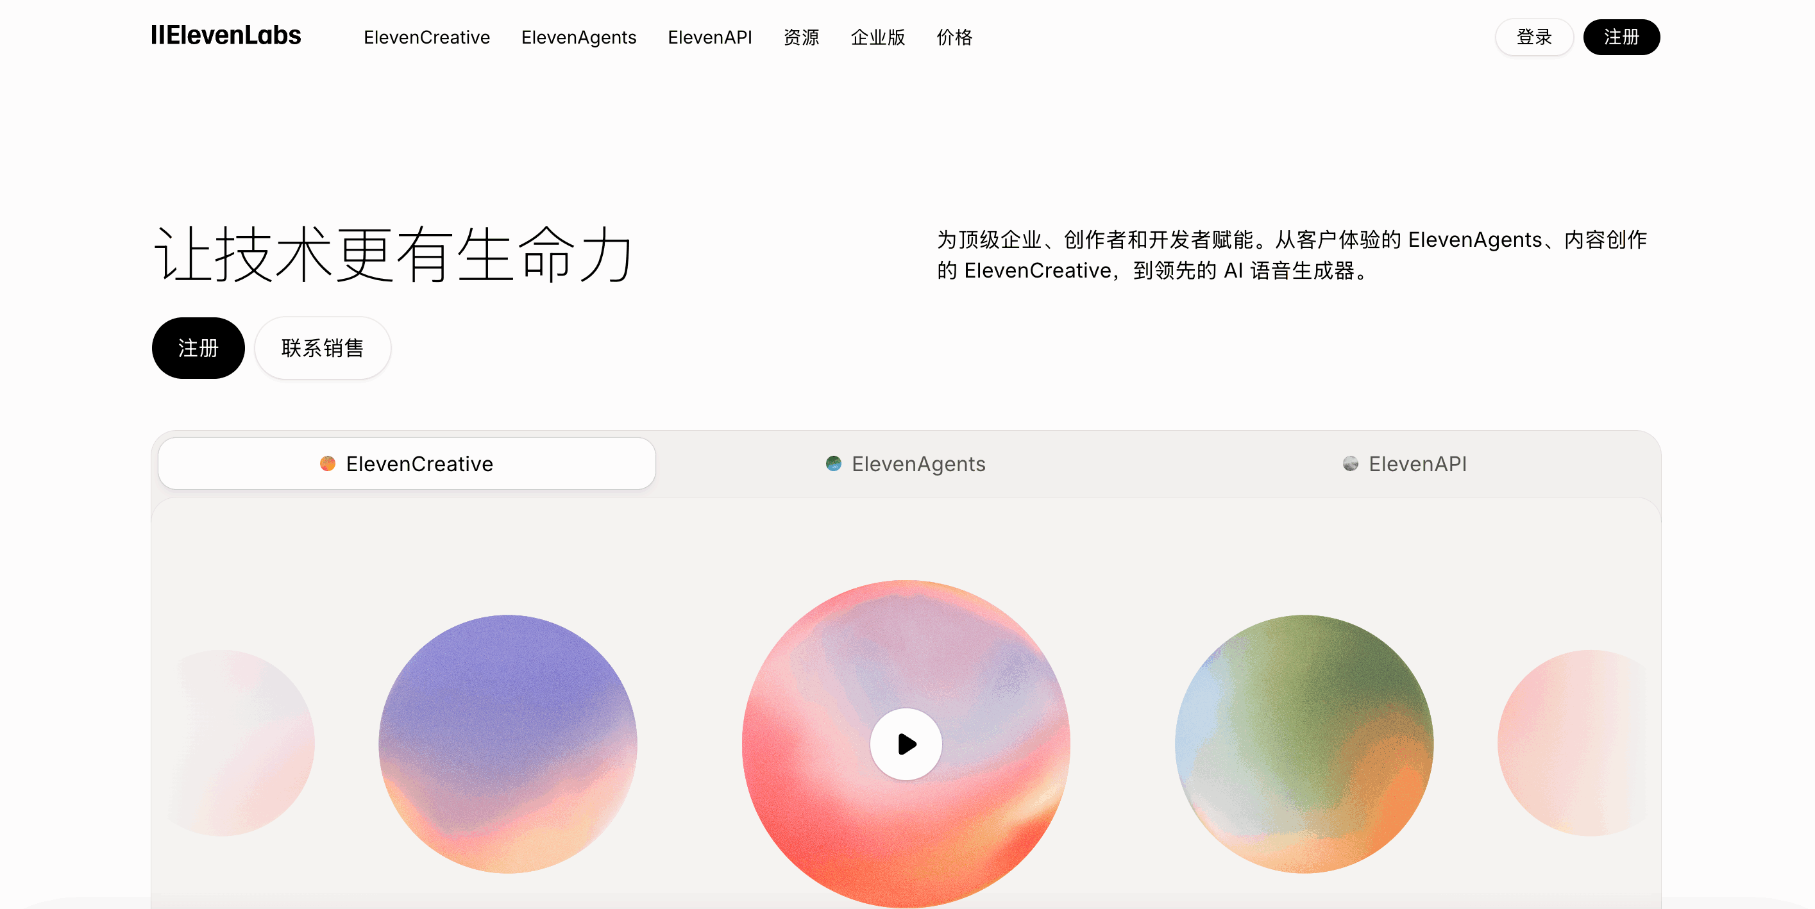Image resolution: width=1815 pixels, height=909 pixels.
Task: Select the ElevenCreative tab
Action: tap(407, 463)
